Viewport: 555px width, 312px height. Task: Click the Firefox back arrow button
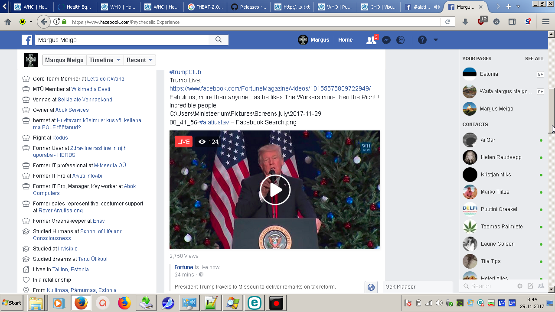click(43, 22)
